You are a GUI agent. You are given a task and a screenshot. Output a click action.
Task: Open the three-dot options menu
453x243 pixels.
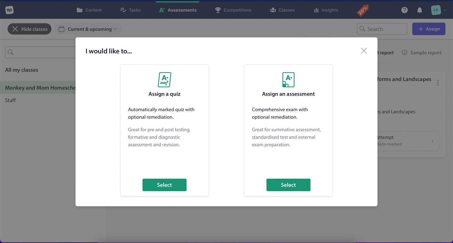pyautogui.click(x=438, y=83)
